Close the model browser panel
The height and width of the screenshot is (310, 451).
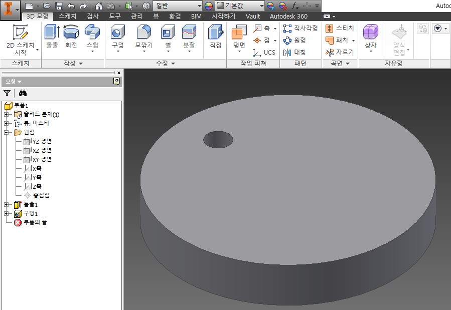(x=119, y=73)
